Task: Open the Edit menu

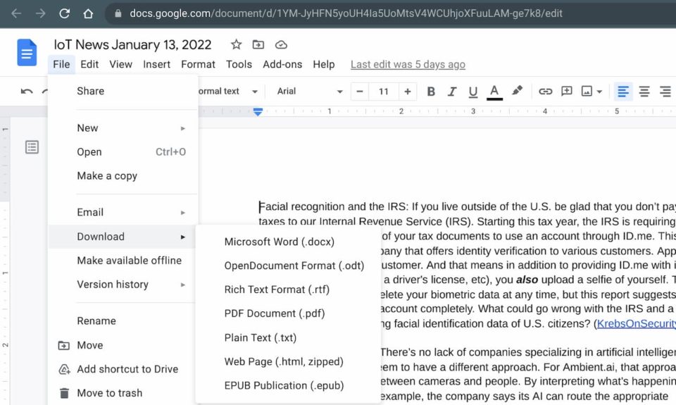Action: click(89, 64)
